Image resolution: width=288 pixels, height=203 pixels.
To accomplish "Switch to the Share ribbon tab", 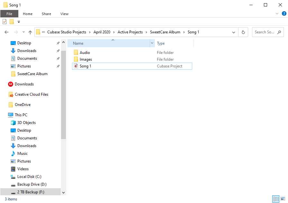I will pos(46,13).
